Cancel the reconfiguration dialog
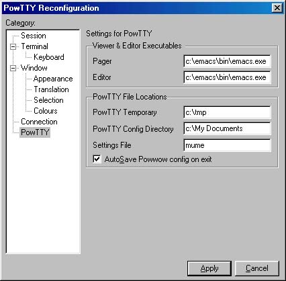 pyautogui.click(x=257, y=268)
